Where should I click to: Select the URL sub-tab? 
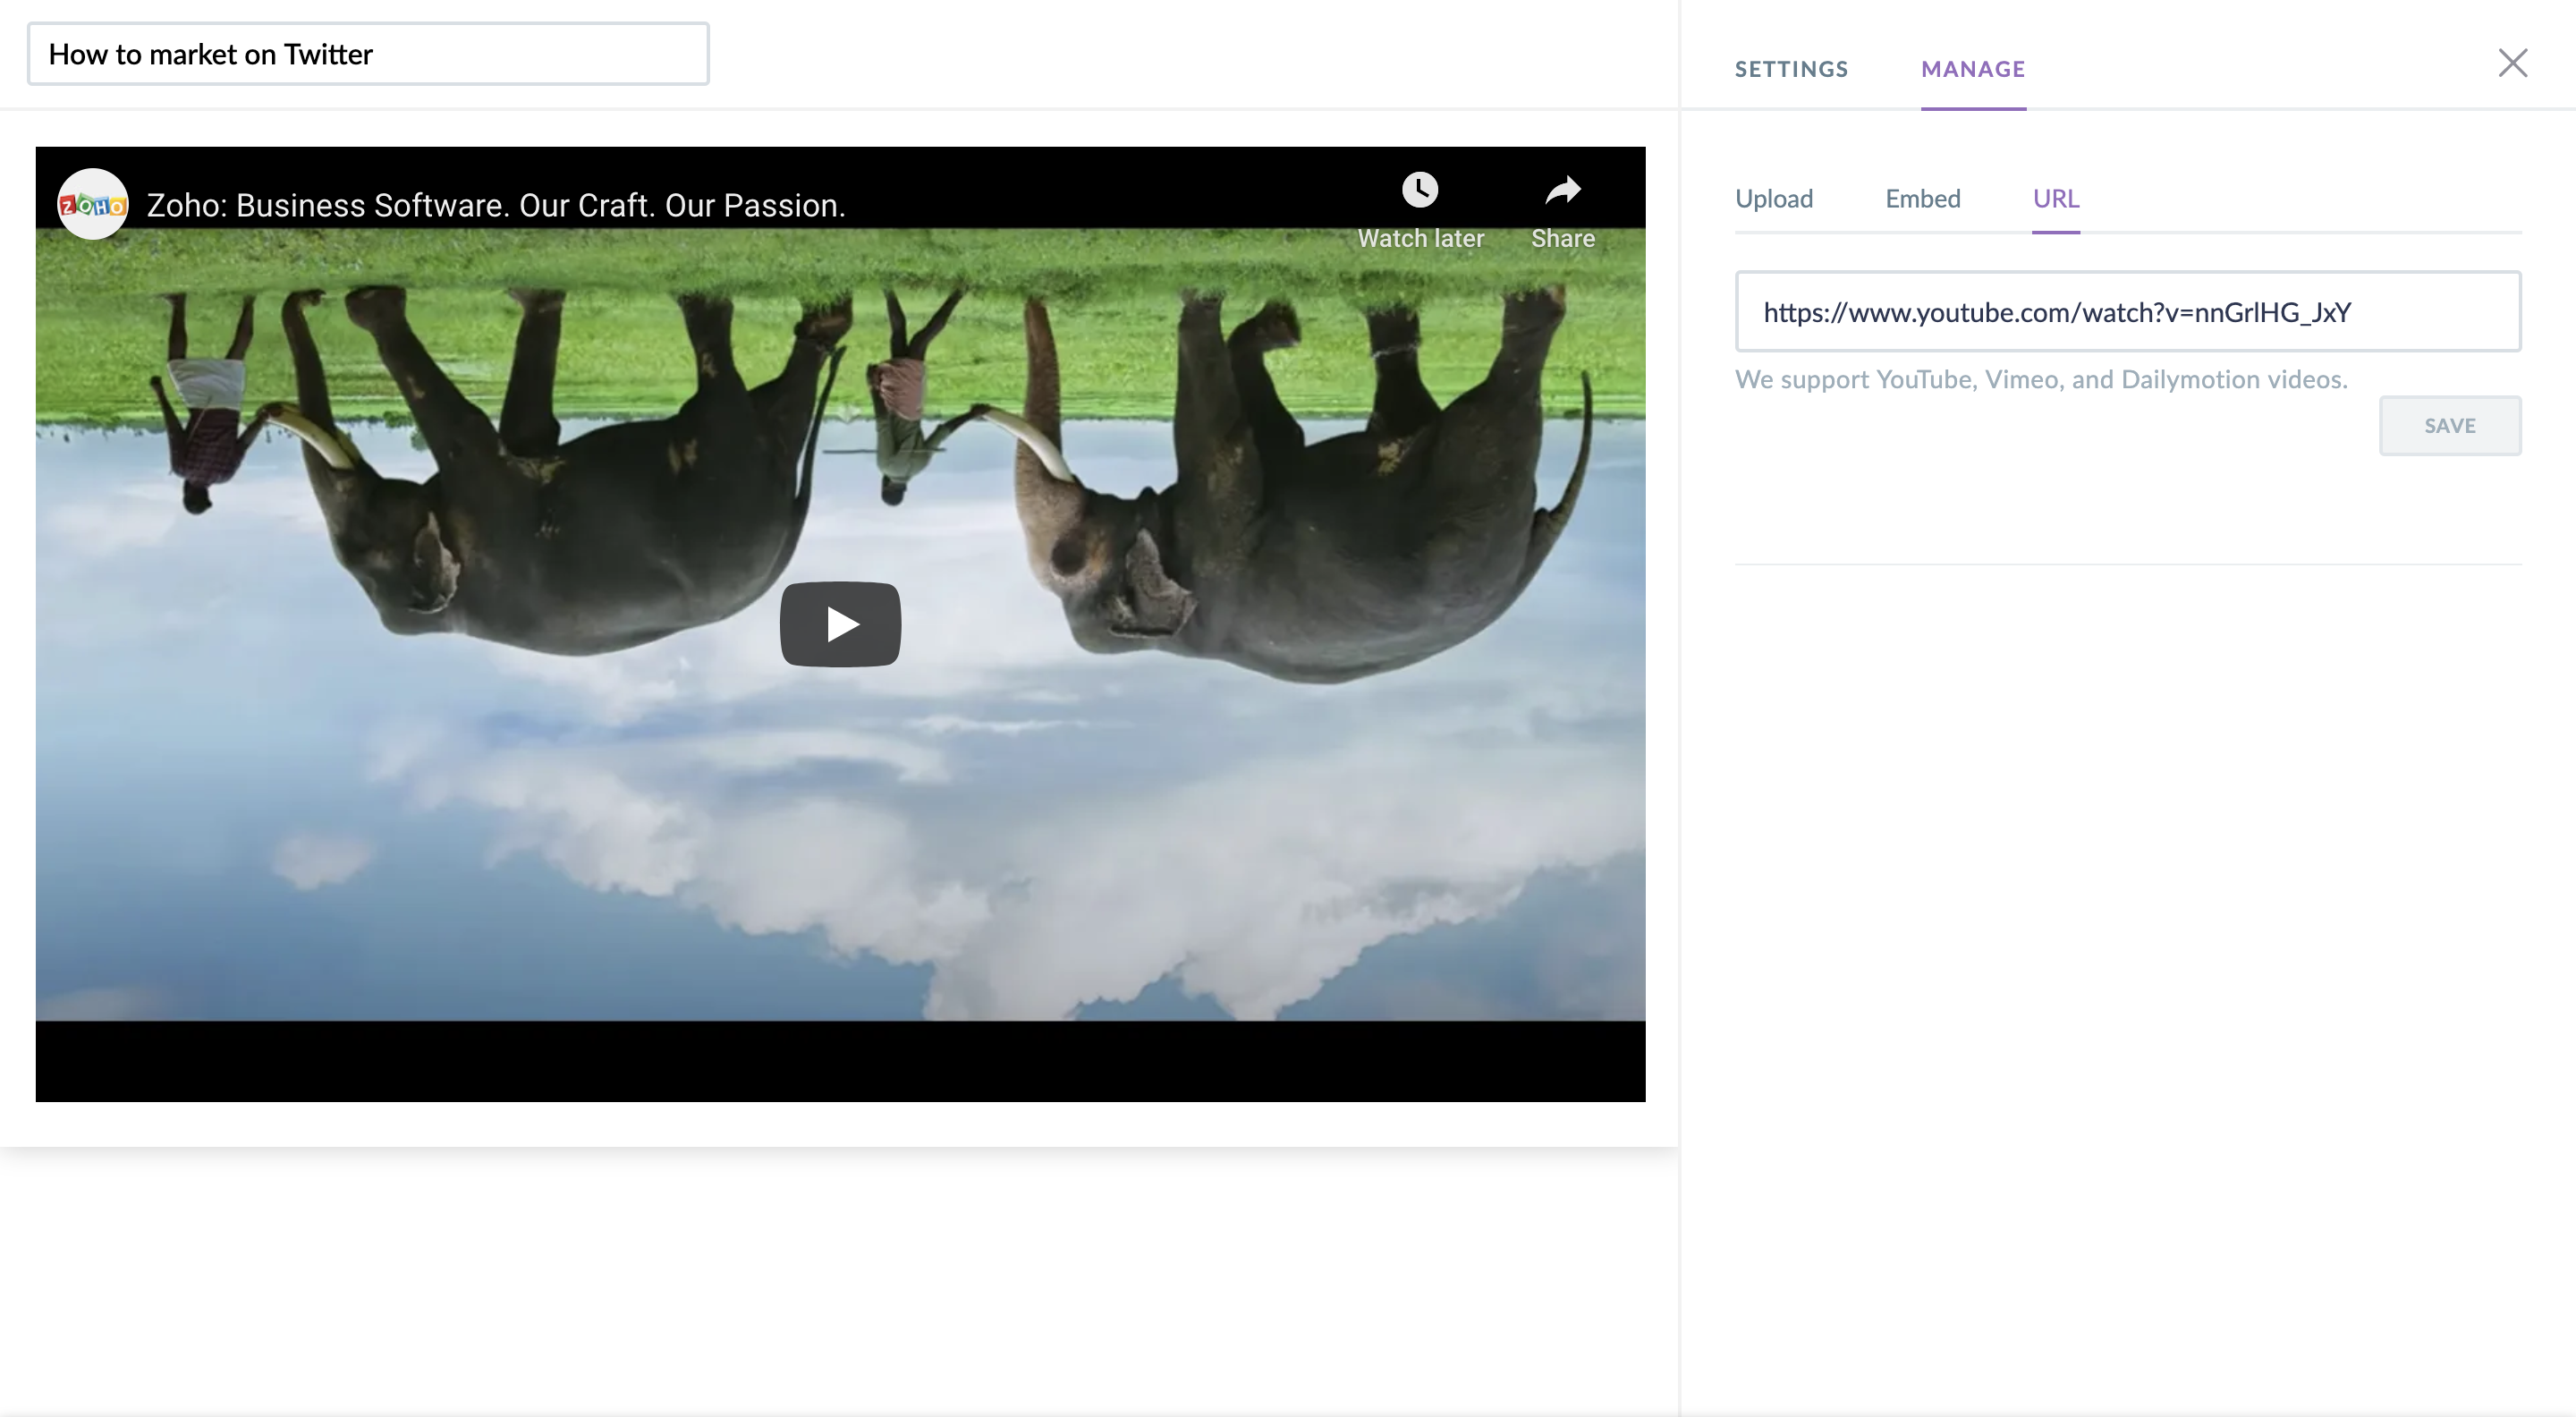(x=2055, y=198)
